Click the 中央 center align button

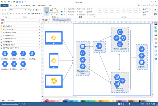point(89,12)
